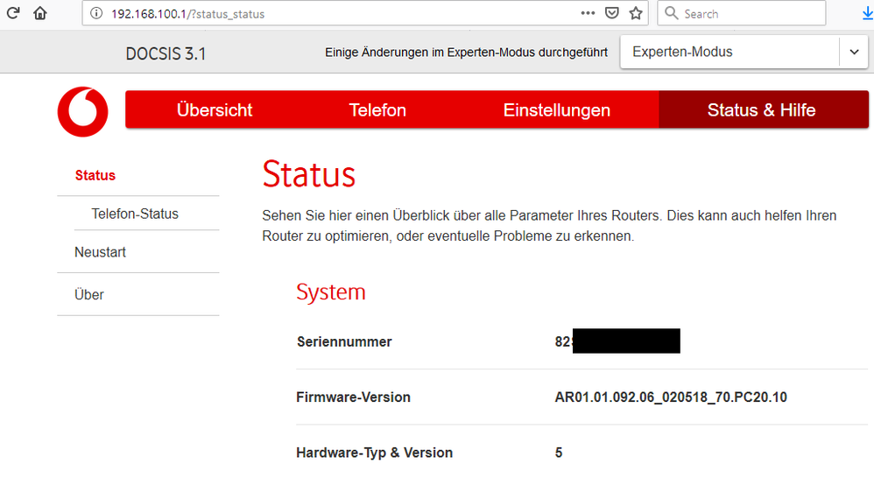
Task: Click the Vodafone logo
Action: (x=82, y=111)
